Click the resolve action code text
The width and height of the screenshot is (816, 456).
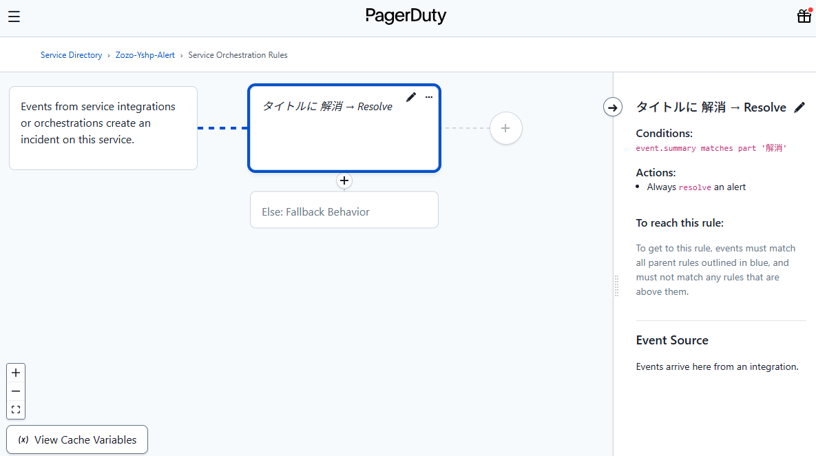click(x=695, y=187)
